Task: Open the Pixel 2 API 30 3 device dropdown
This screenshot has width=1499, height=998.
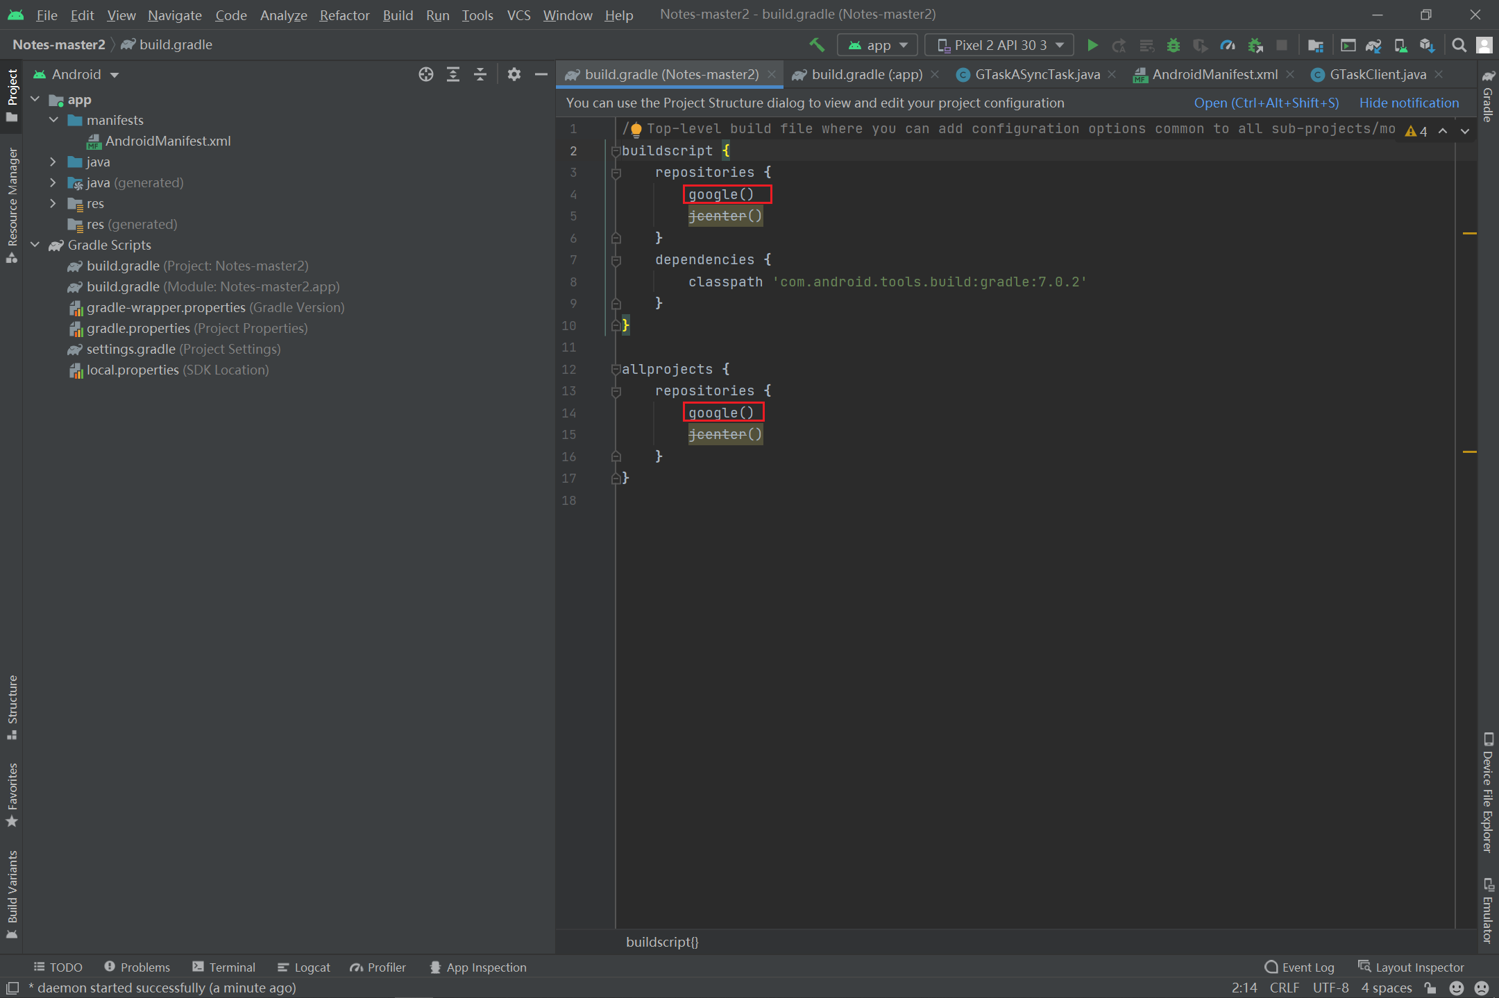Action: [x=999, y=45]
